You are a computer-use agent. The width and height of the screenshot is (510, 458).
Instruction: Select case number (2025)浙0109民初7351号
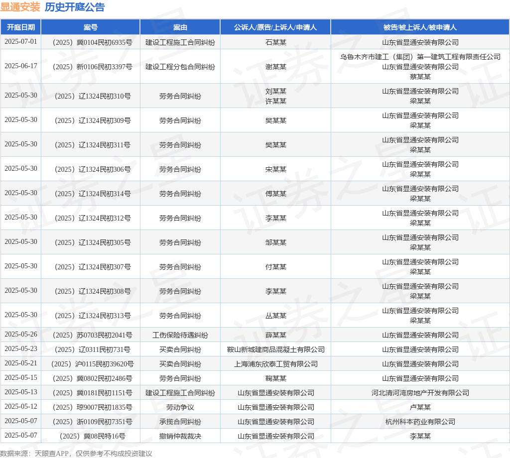pos(91,422)
